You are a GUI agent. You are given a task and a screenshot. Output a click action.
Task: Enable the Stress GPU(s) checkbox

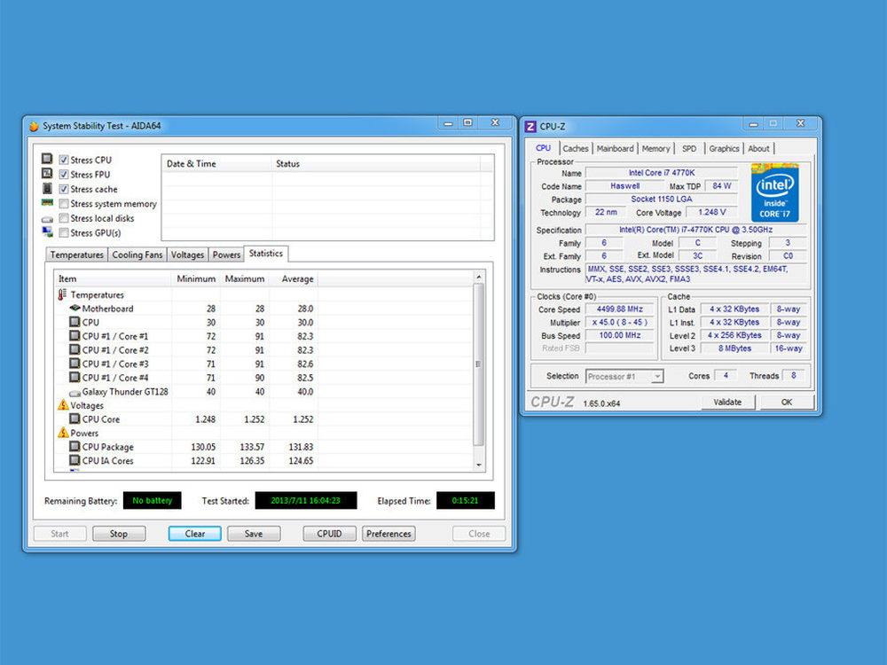[x=64, y=233]
